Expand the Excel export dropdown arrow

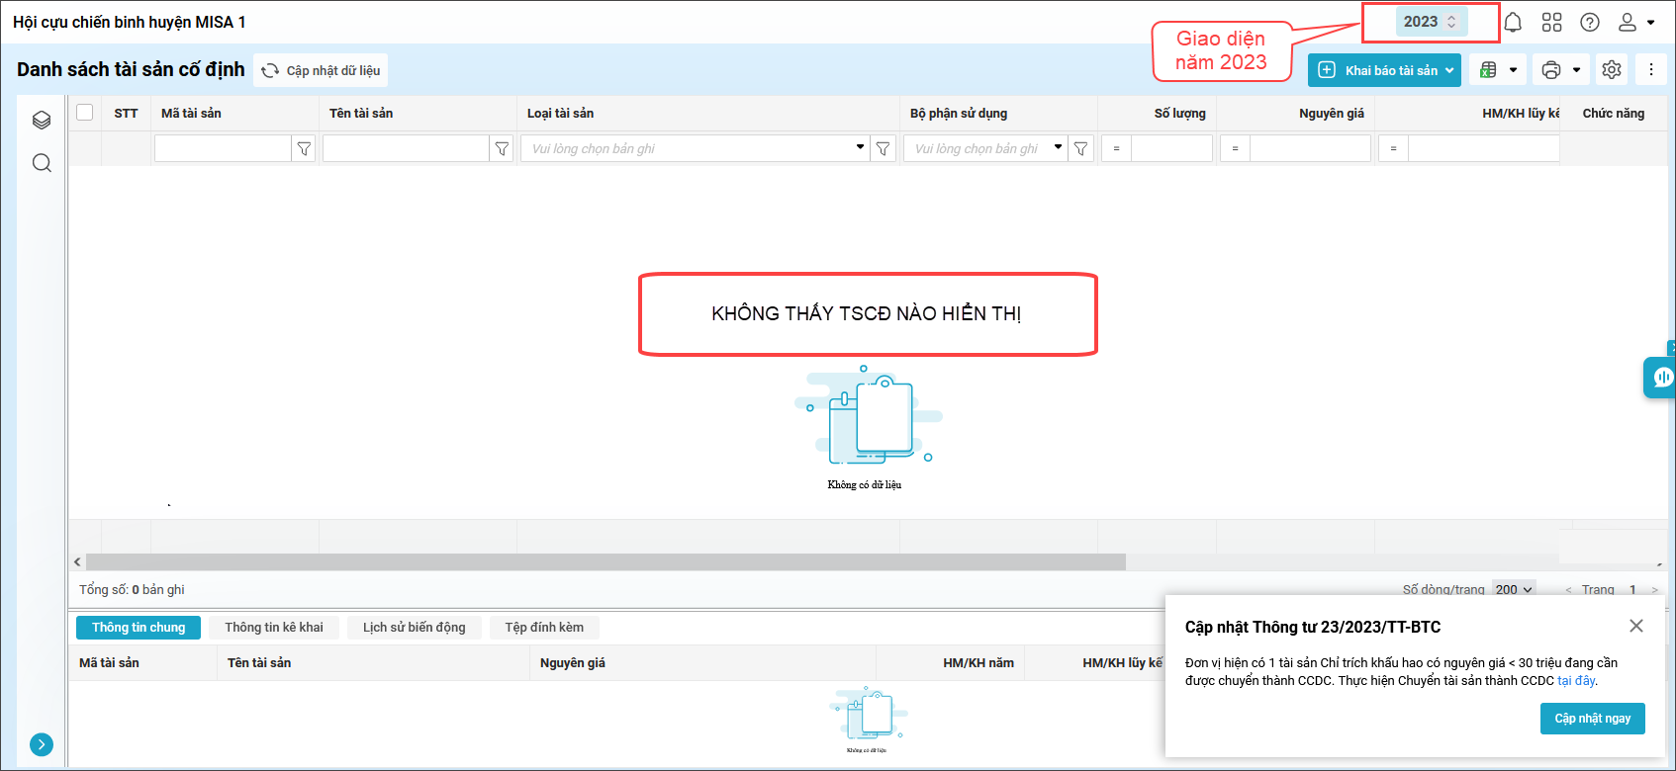[x=1513, y=70]
